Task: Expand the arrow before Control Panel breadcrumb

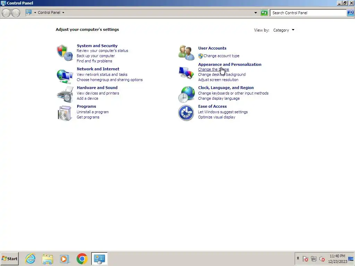Action: point(35,13)
